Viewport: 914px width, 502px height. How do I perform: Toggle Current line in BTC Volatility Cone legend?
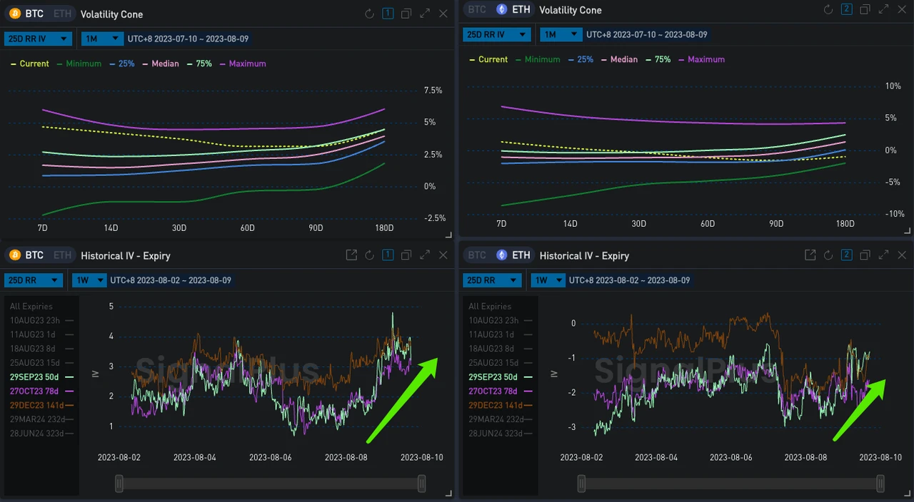click(x=30, y=63)
